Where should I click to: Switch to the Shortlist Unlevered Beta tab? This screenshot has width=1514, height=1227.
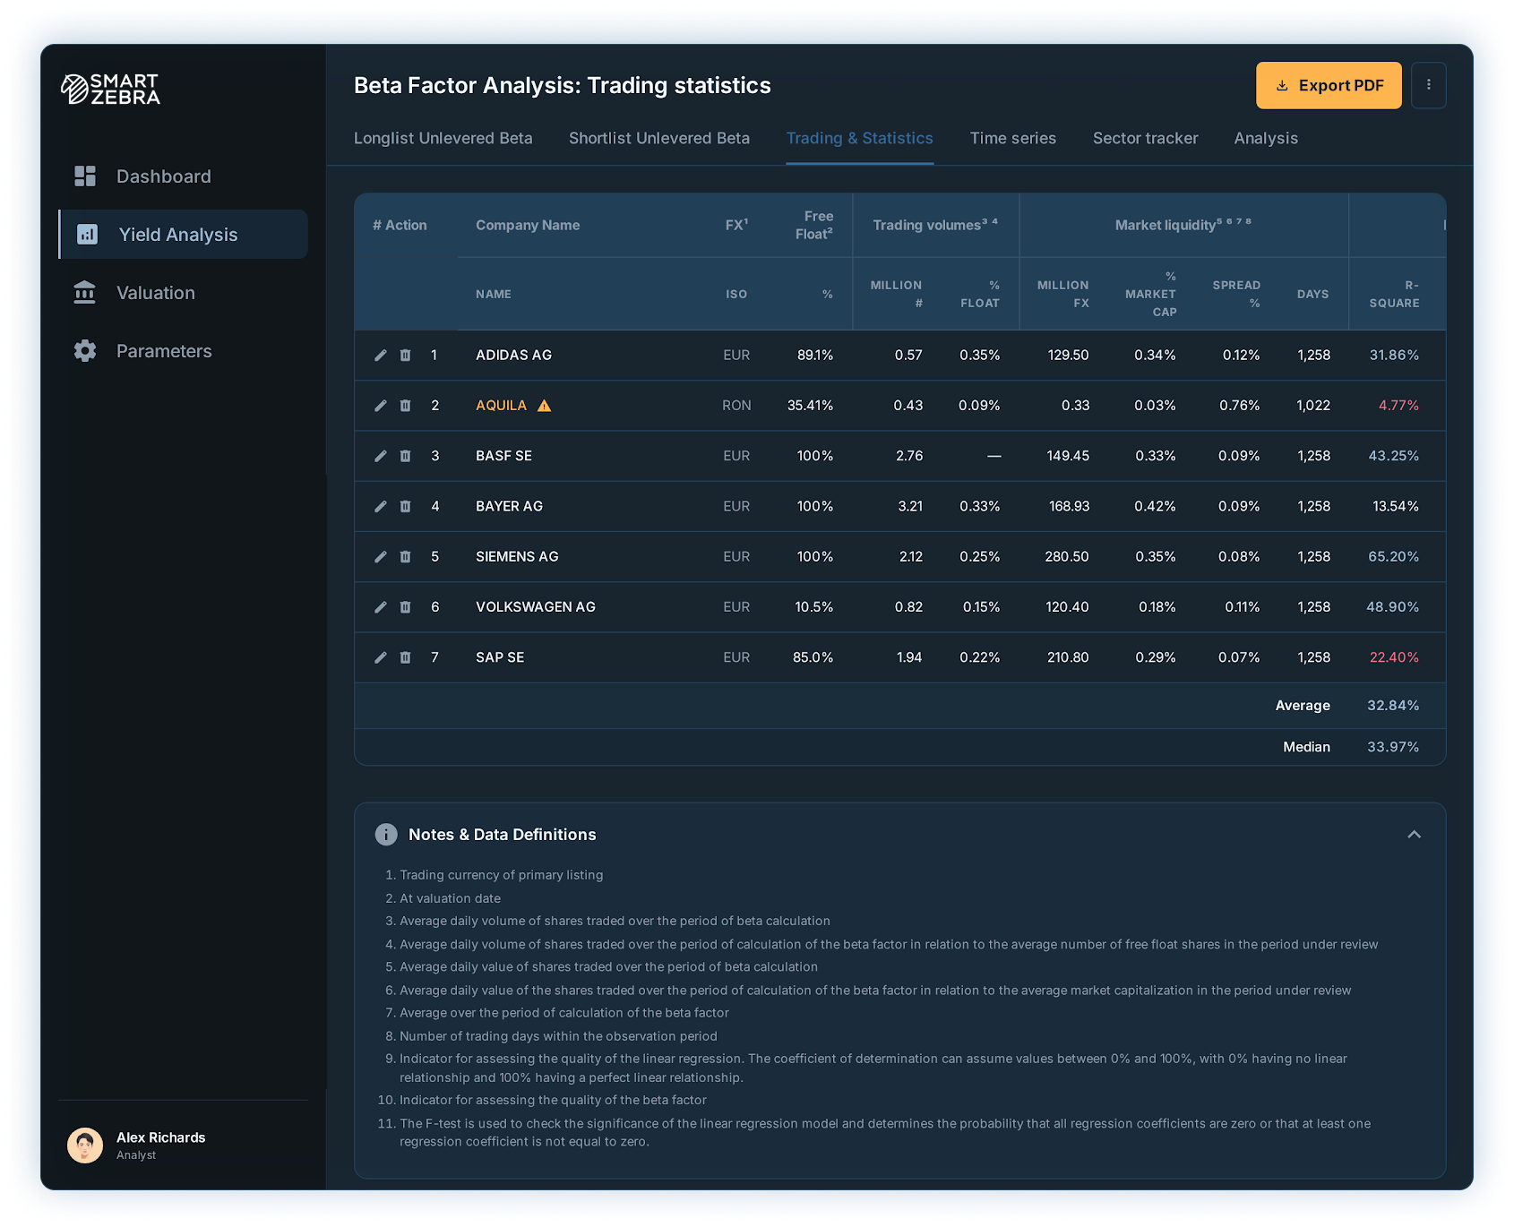click(659, 139)
